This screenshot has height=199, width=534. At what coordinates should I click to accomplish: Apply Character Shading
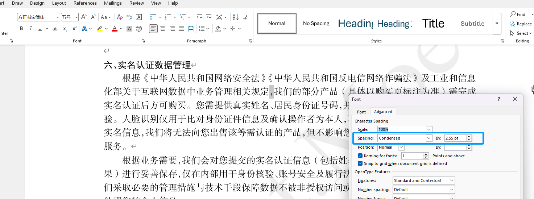[129, 29]
